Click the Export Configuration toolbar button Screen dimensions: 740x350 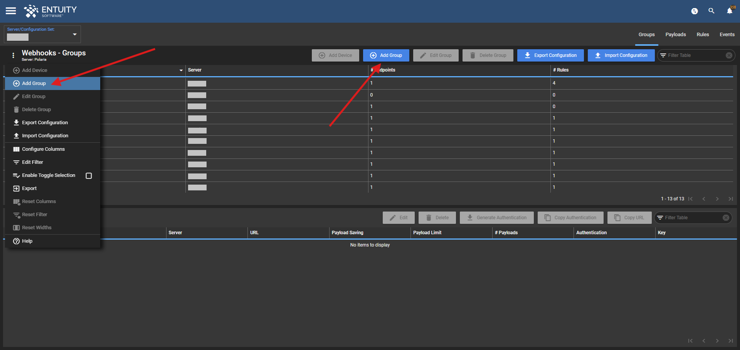pyautogui.click(x=550, y=55)
